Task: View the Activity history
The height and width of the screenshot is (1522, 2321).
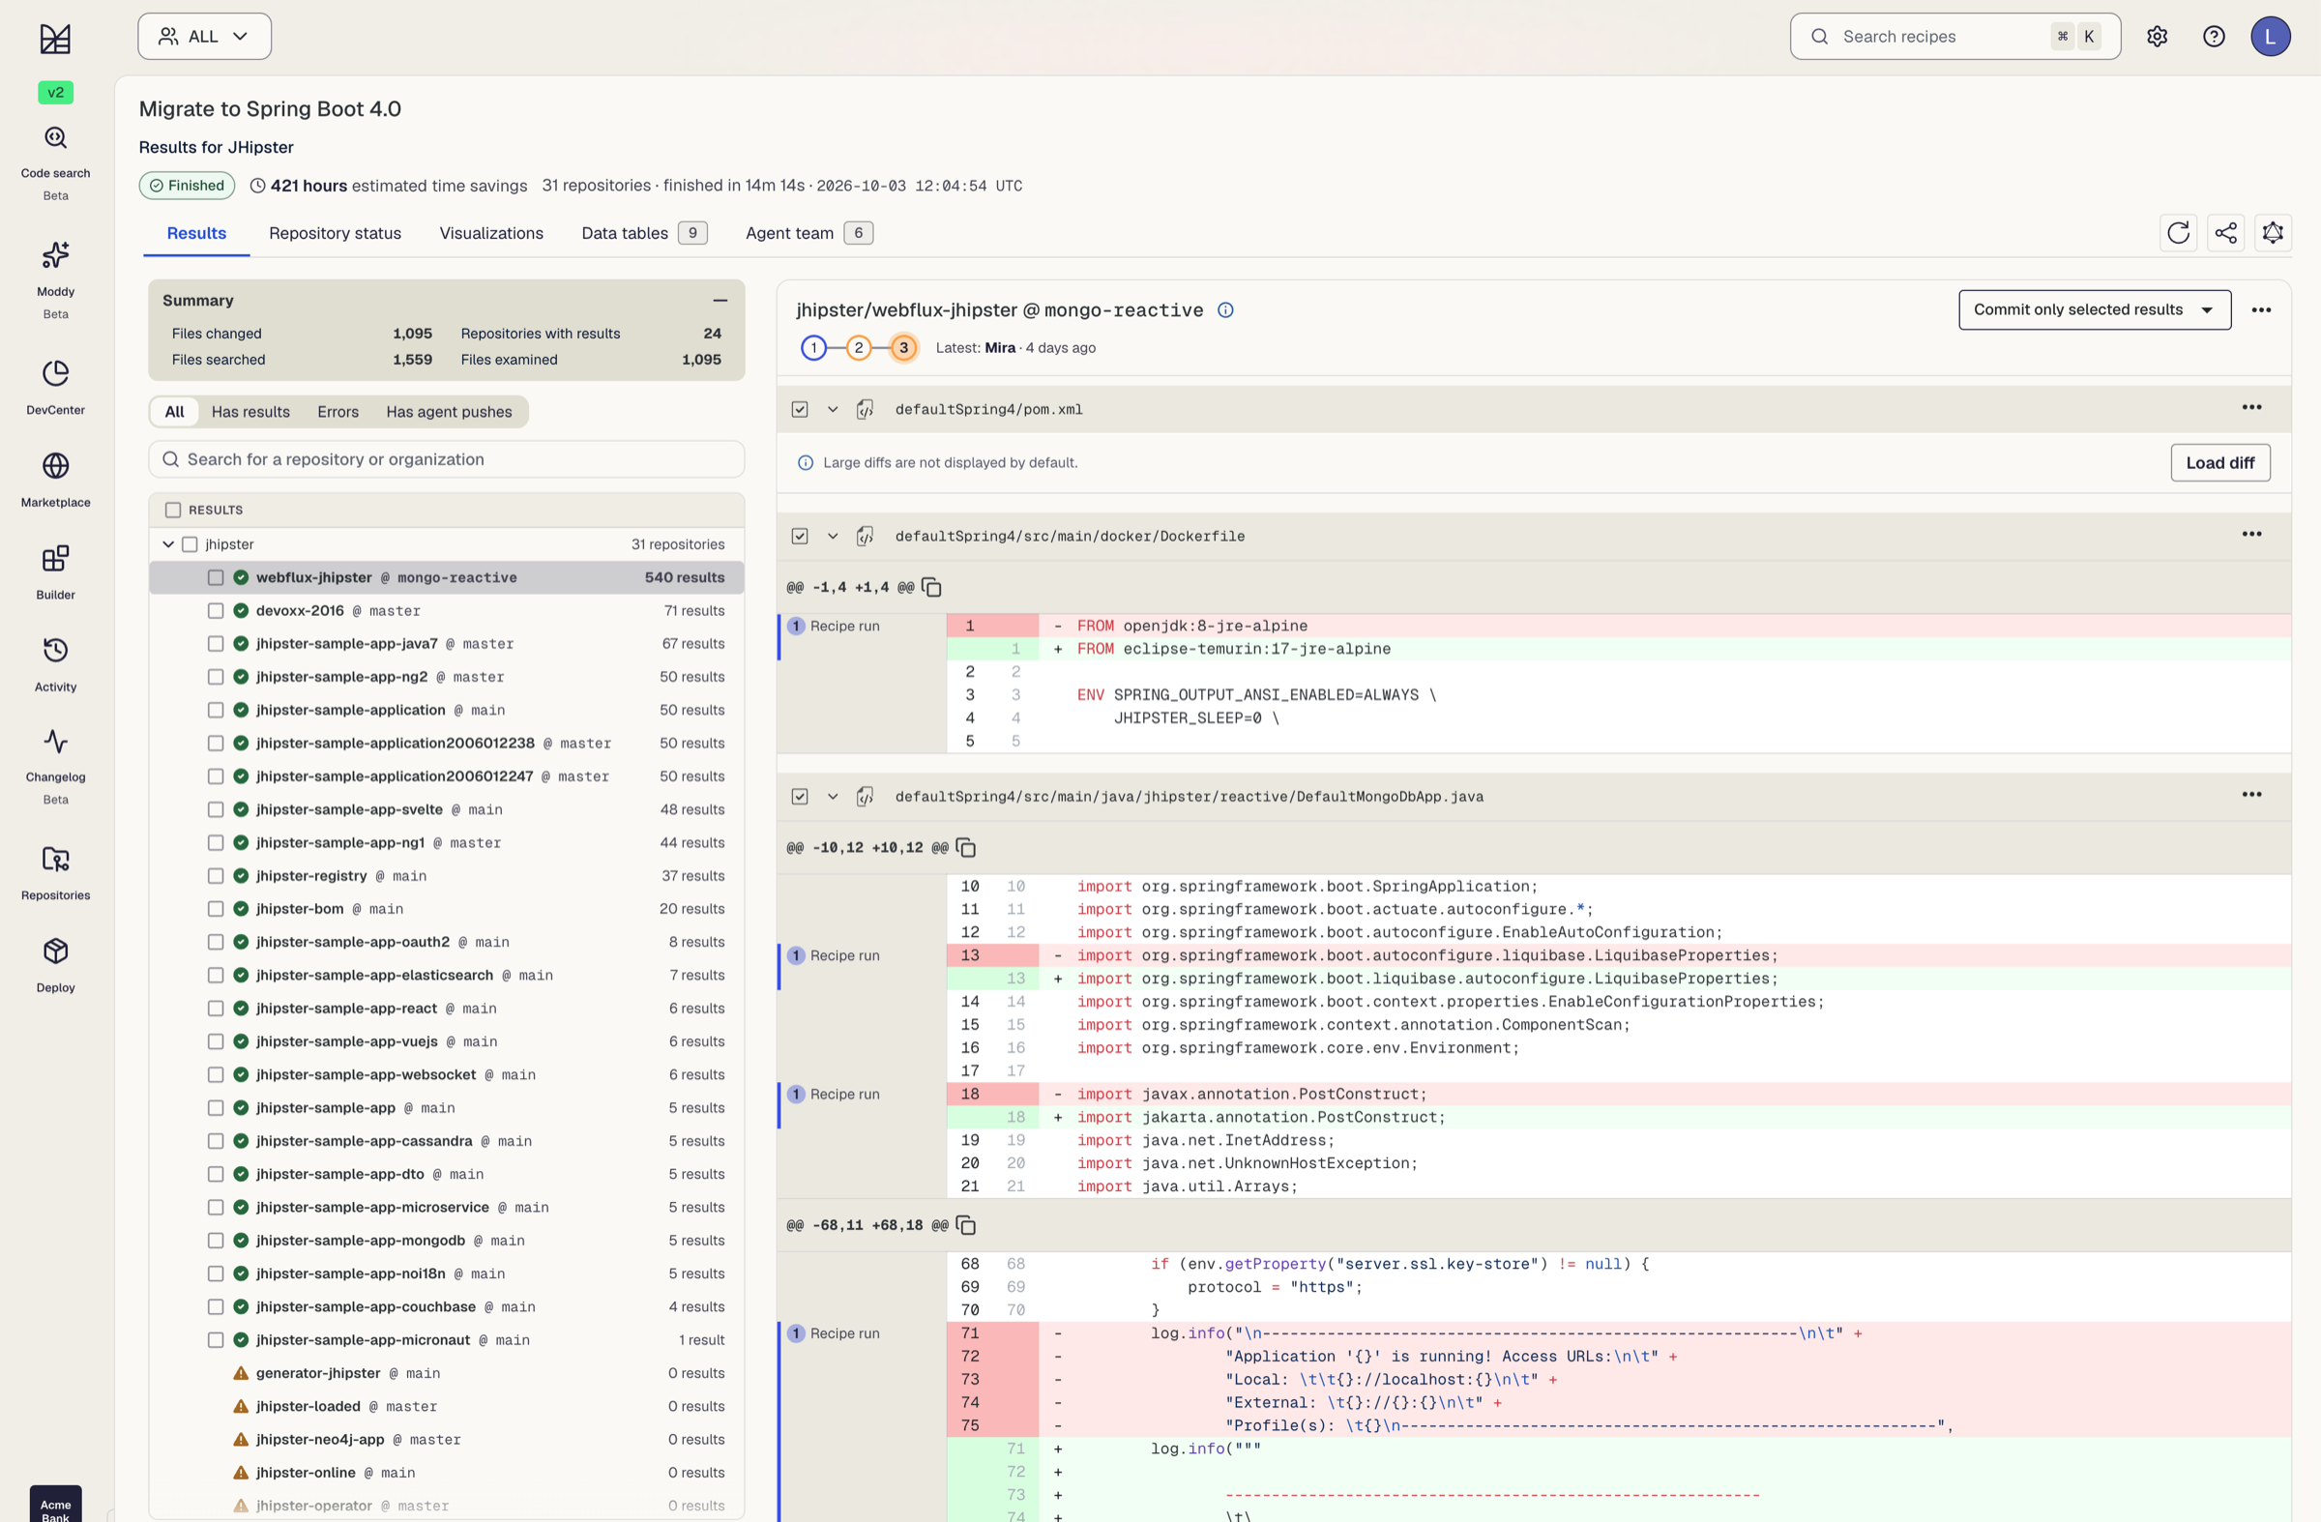Action: [x=55, y=665]
